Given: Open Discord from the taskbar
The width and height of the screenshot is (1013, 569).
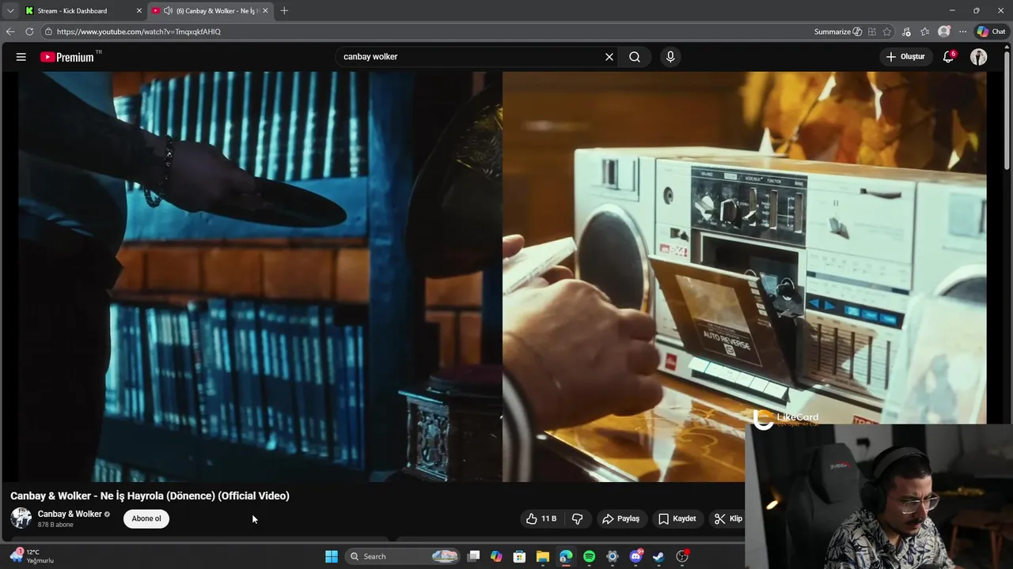Looking at the screenshot, I should (x=635, y=556).
